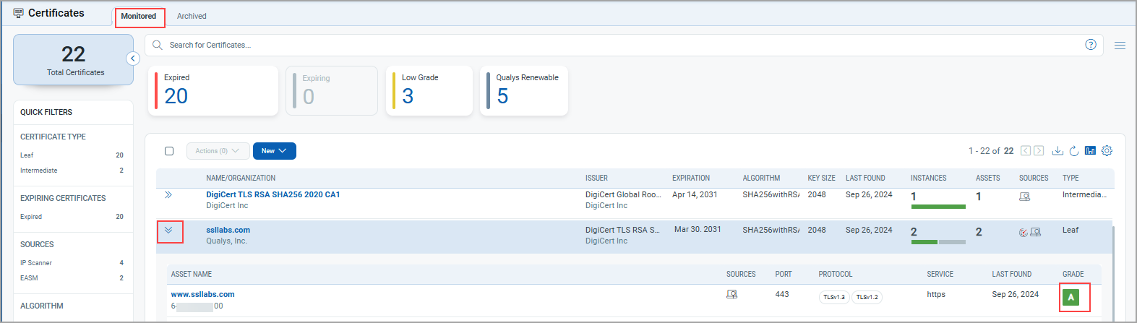Filter by IP Scanner source

pyautogui.click(x=36, y=263)
